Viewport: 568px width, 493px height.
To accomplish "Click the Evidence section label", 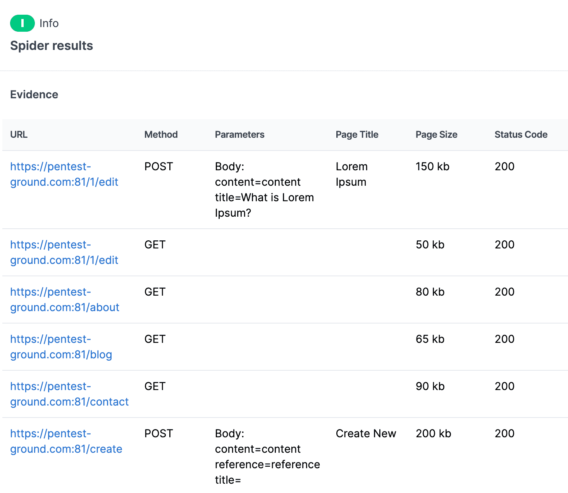I will 34,94.
